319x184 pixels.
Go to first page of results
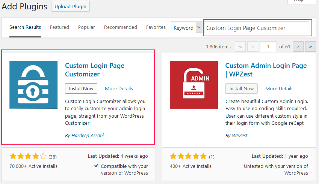point(240,47)
